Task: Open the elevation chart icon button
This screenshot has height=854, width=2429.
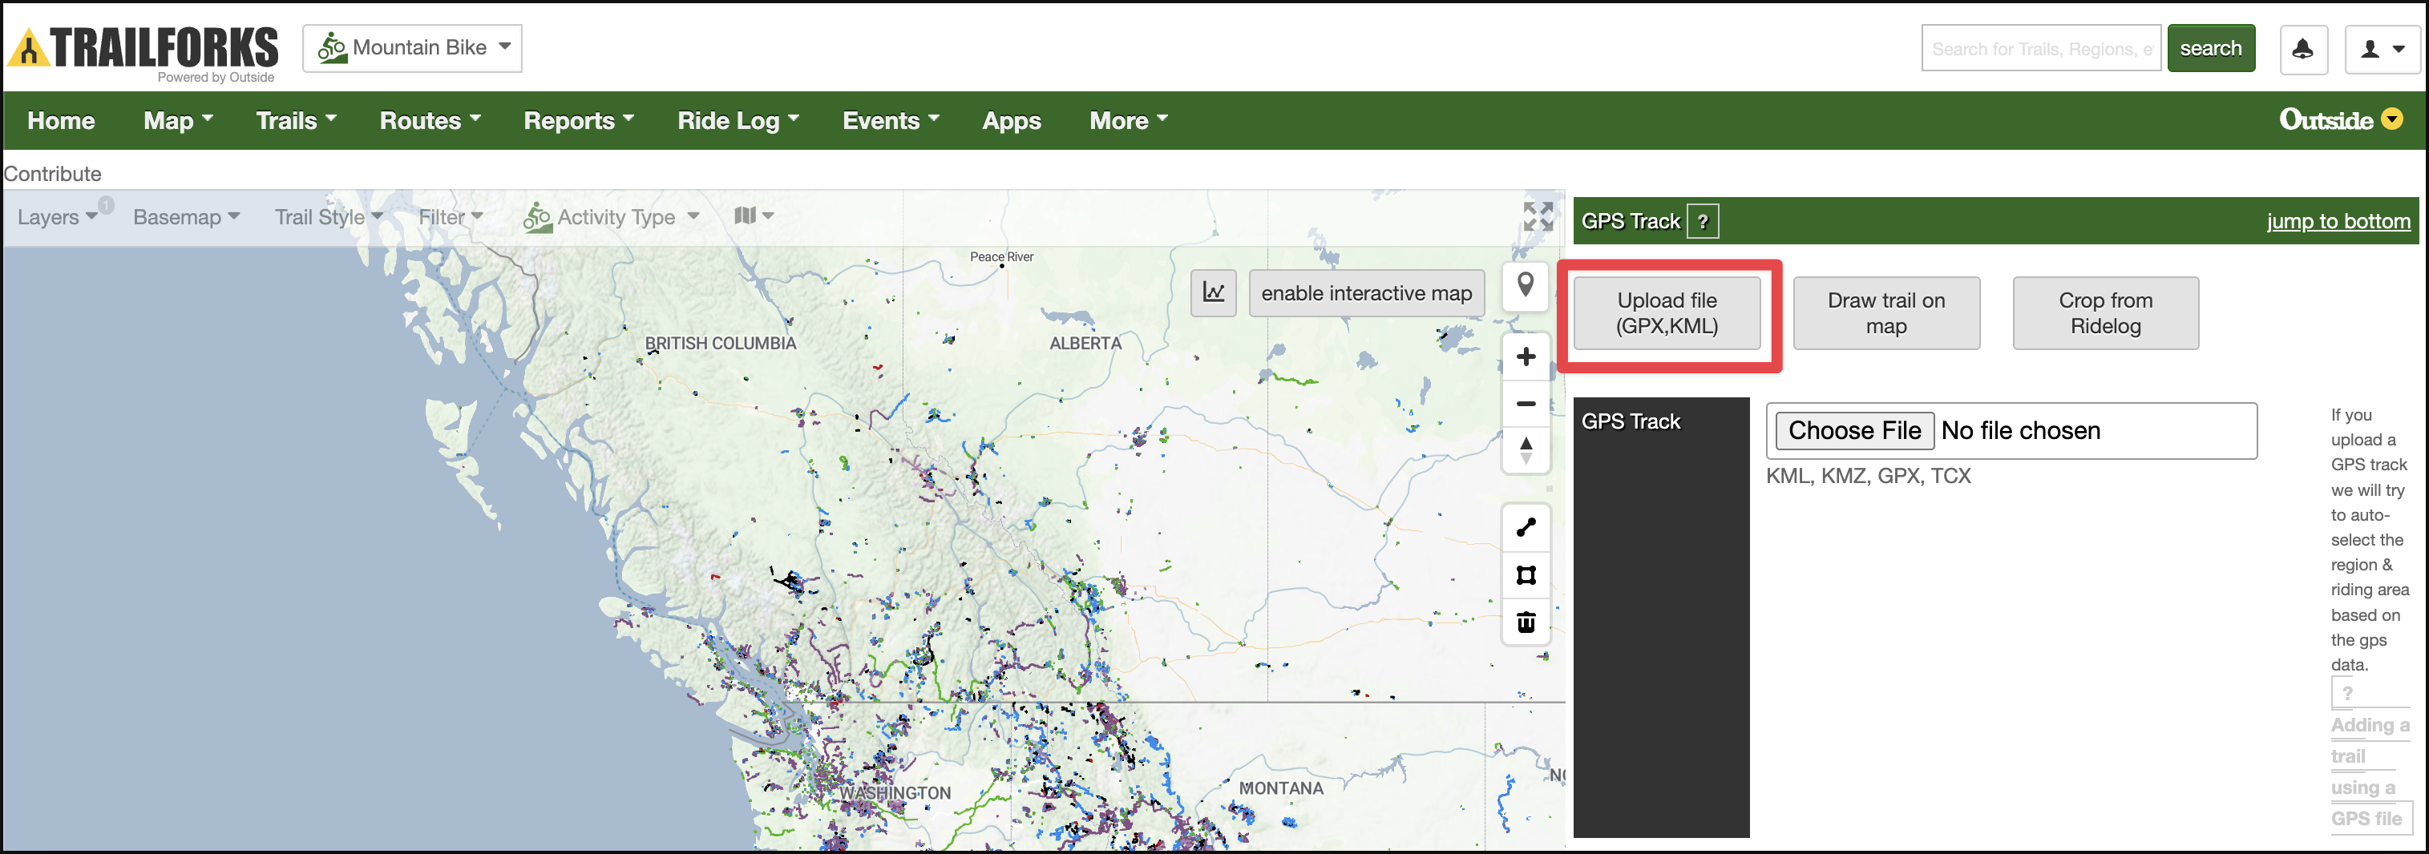Action: coord(1214,293)
